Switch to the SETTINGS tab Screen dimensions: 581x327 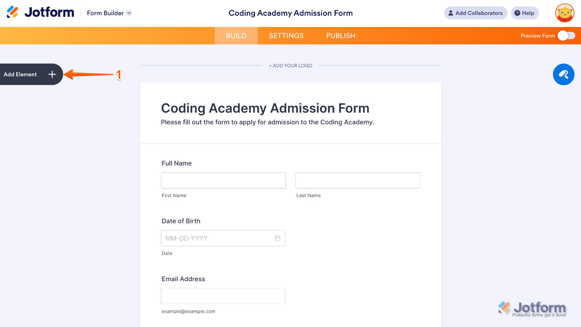(x=286, y=36)
